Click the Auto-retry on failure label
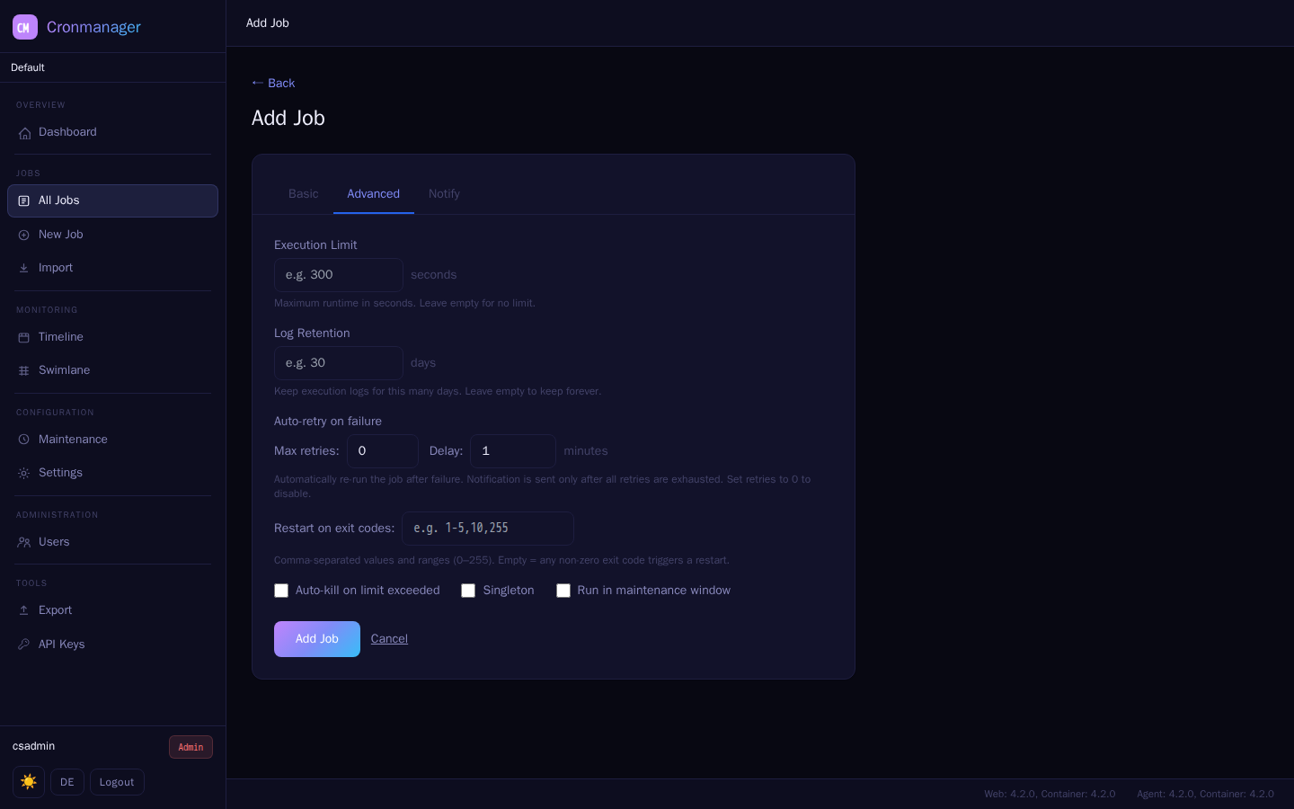Viewport: 1294px width, 809px height. click(328, 421)
